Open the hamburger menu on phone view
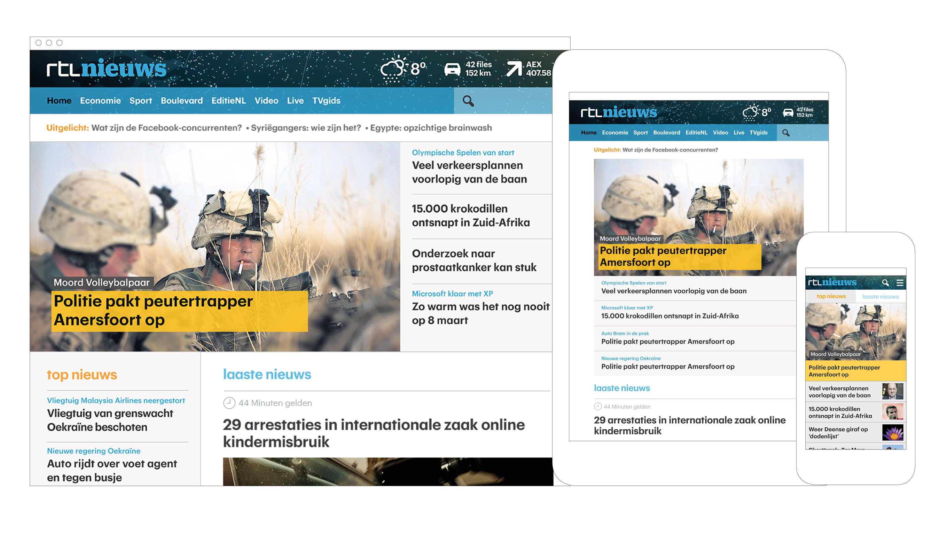The image size is (947, 557). coord(900,283)
